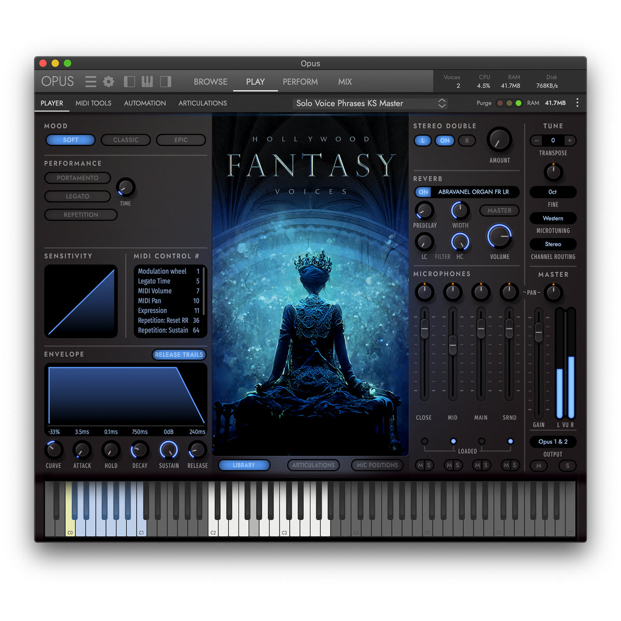Click the red Purge indicator dot

[x=500, y=103]
